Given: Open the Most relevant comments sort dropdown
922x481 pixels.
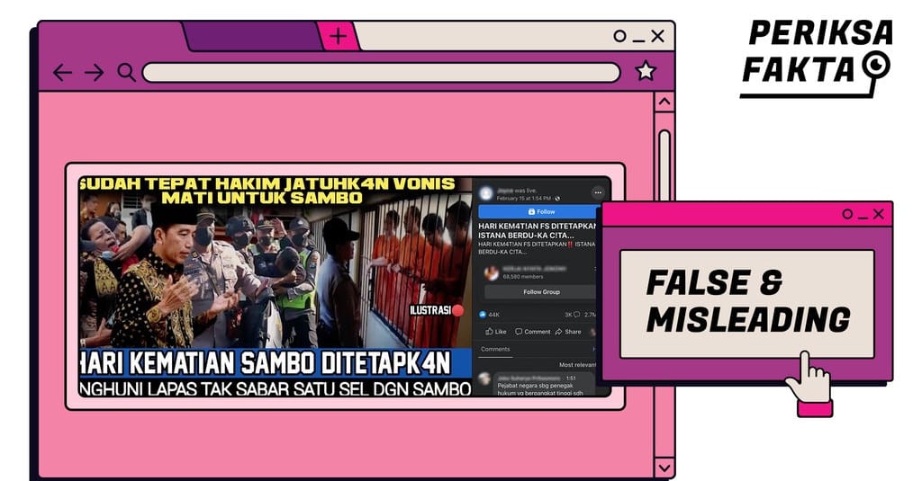Looking at the screenshot, I should (x=576, y=365).
